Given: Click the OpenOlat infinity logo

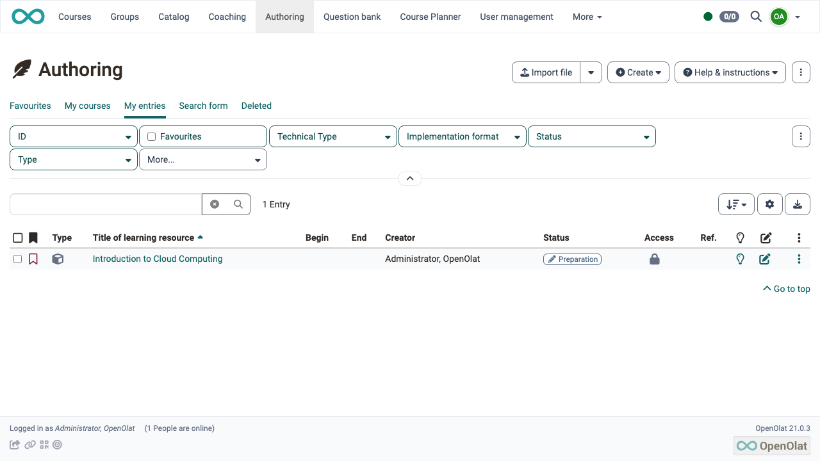Looking at the screenshot, I should tap(28, 17).
